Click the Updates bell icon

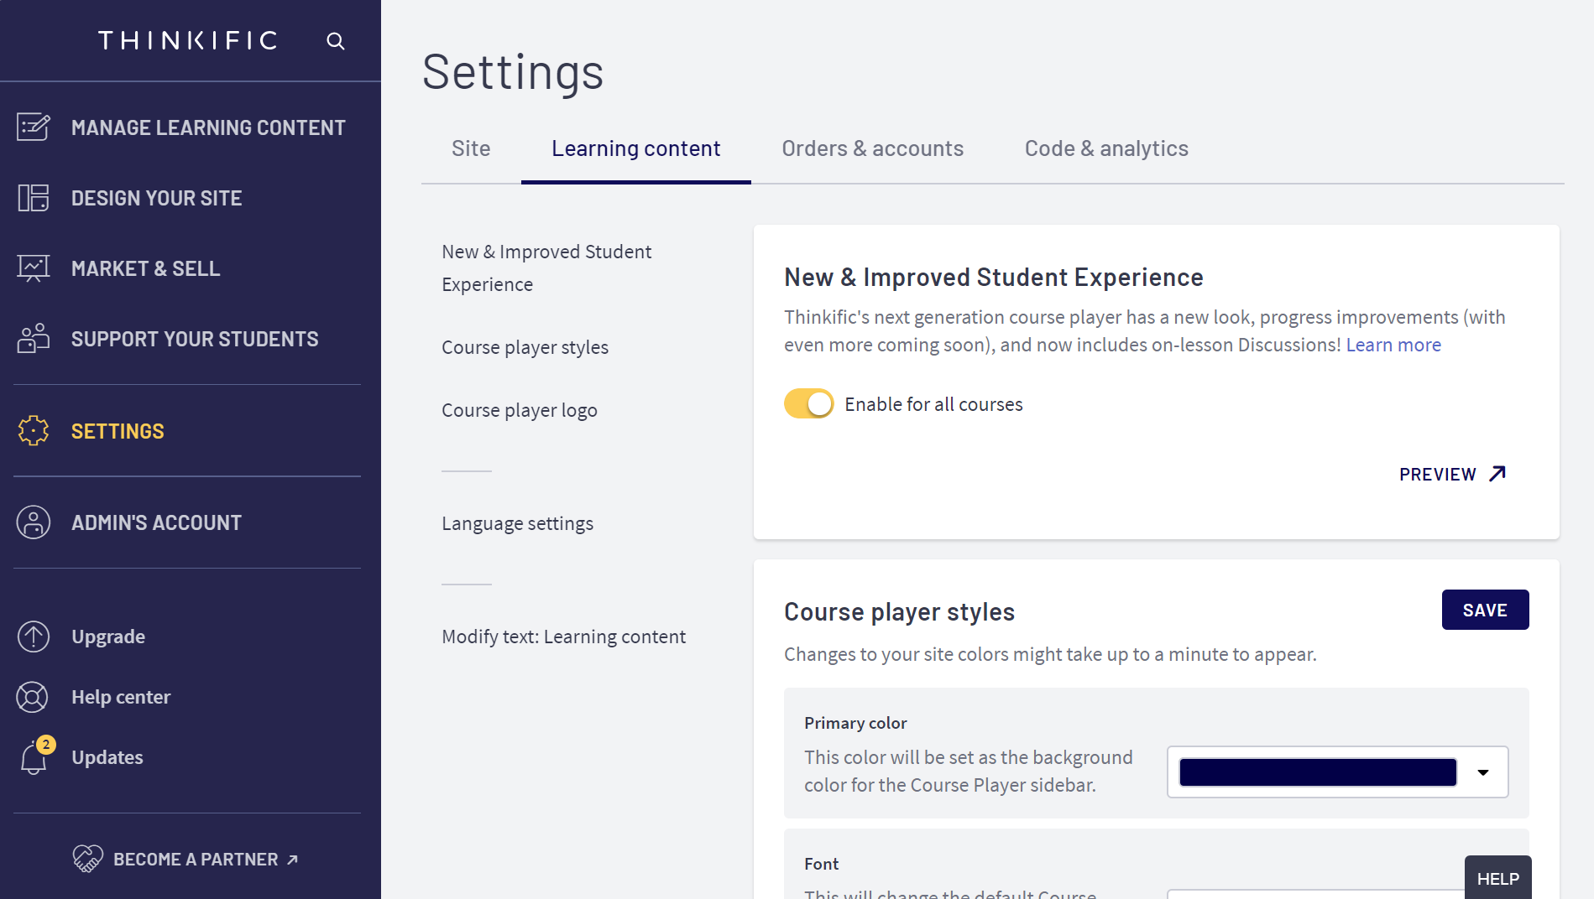pyautogui.click(x=34, y=758)
